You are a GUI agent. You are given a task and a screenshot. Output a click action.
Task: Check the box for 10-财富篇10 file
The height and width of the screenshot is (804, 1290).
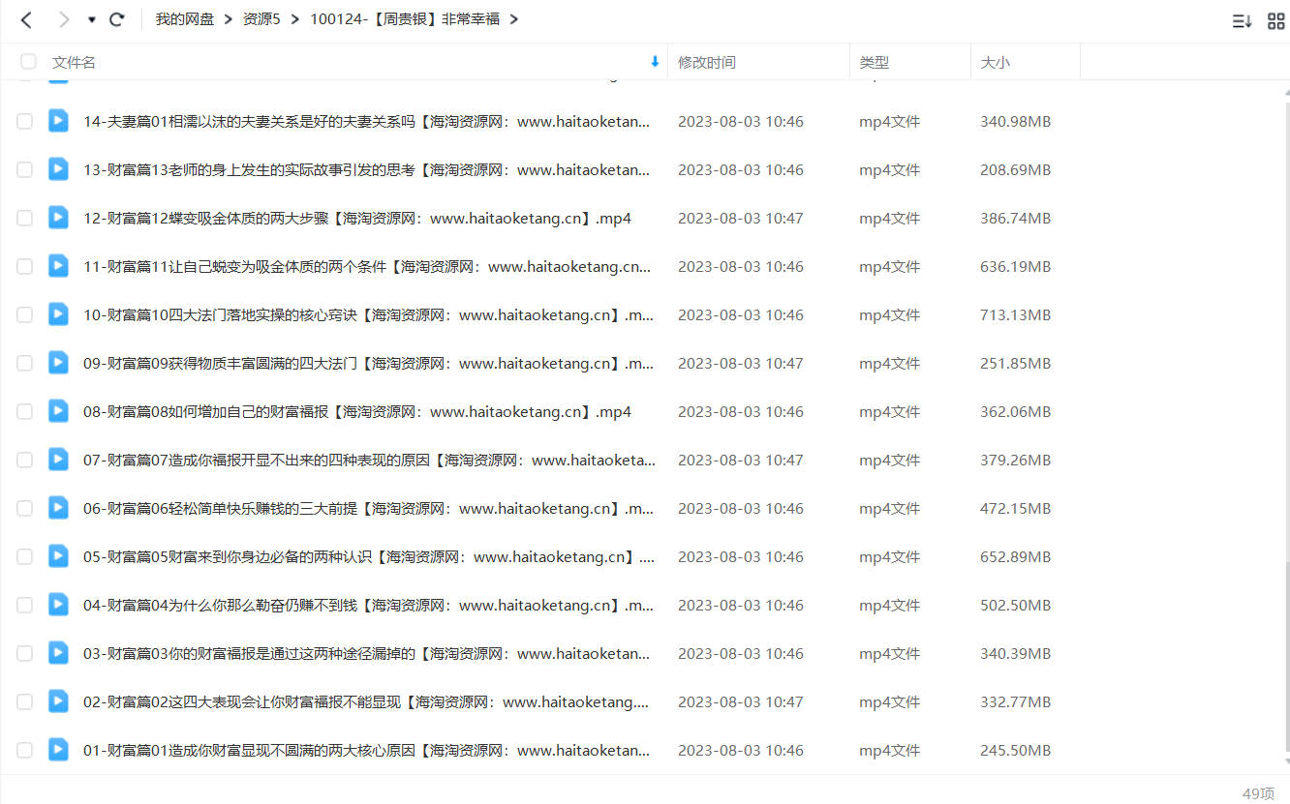24,314
